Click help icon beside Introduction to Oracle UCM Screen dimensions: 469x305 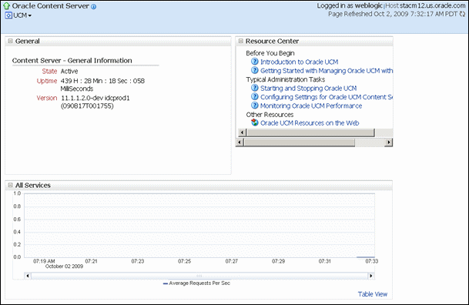point(255,62)
